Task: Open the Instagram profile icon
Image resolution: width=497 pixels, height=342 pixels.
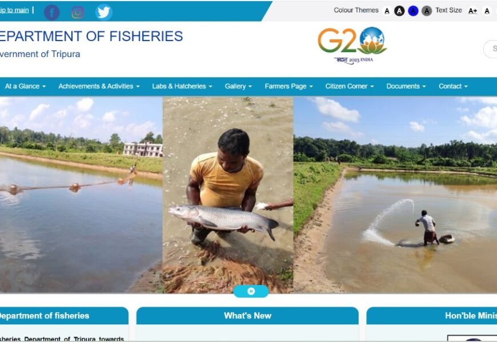Action: pos(78,13)
